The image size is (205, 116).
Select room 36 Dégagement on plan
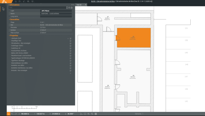(x=108, y=87)
